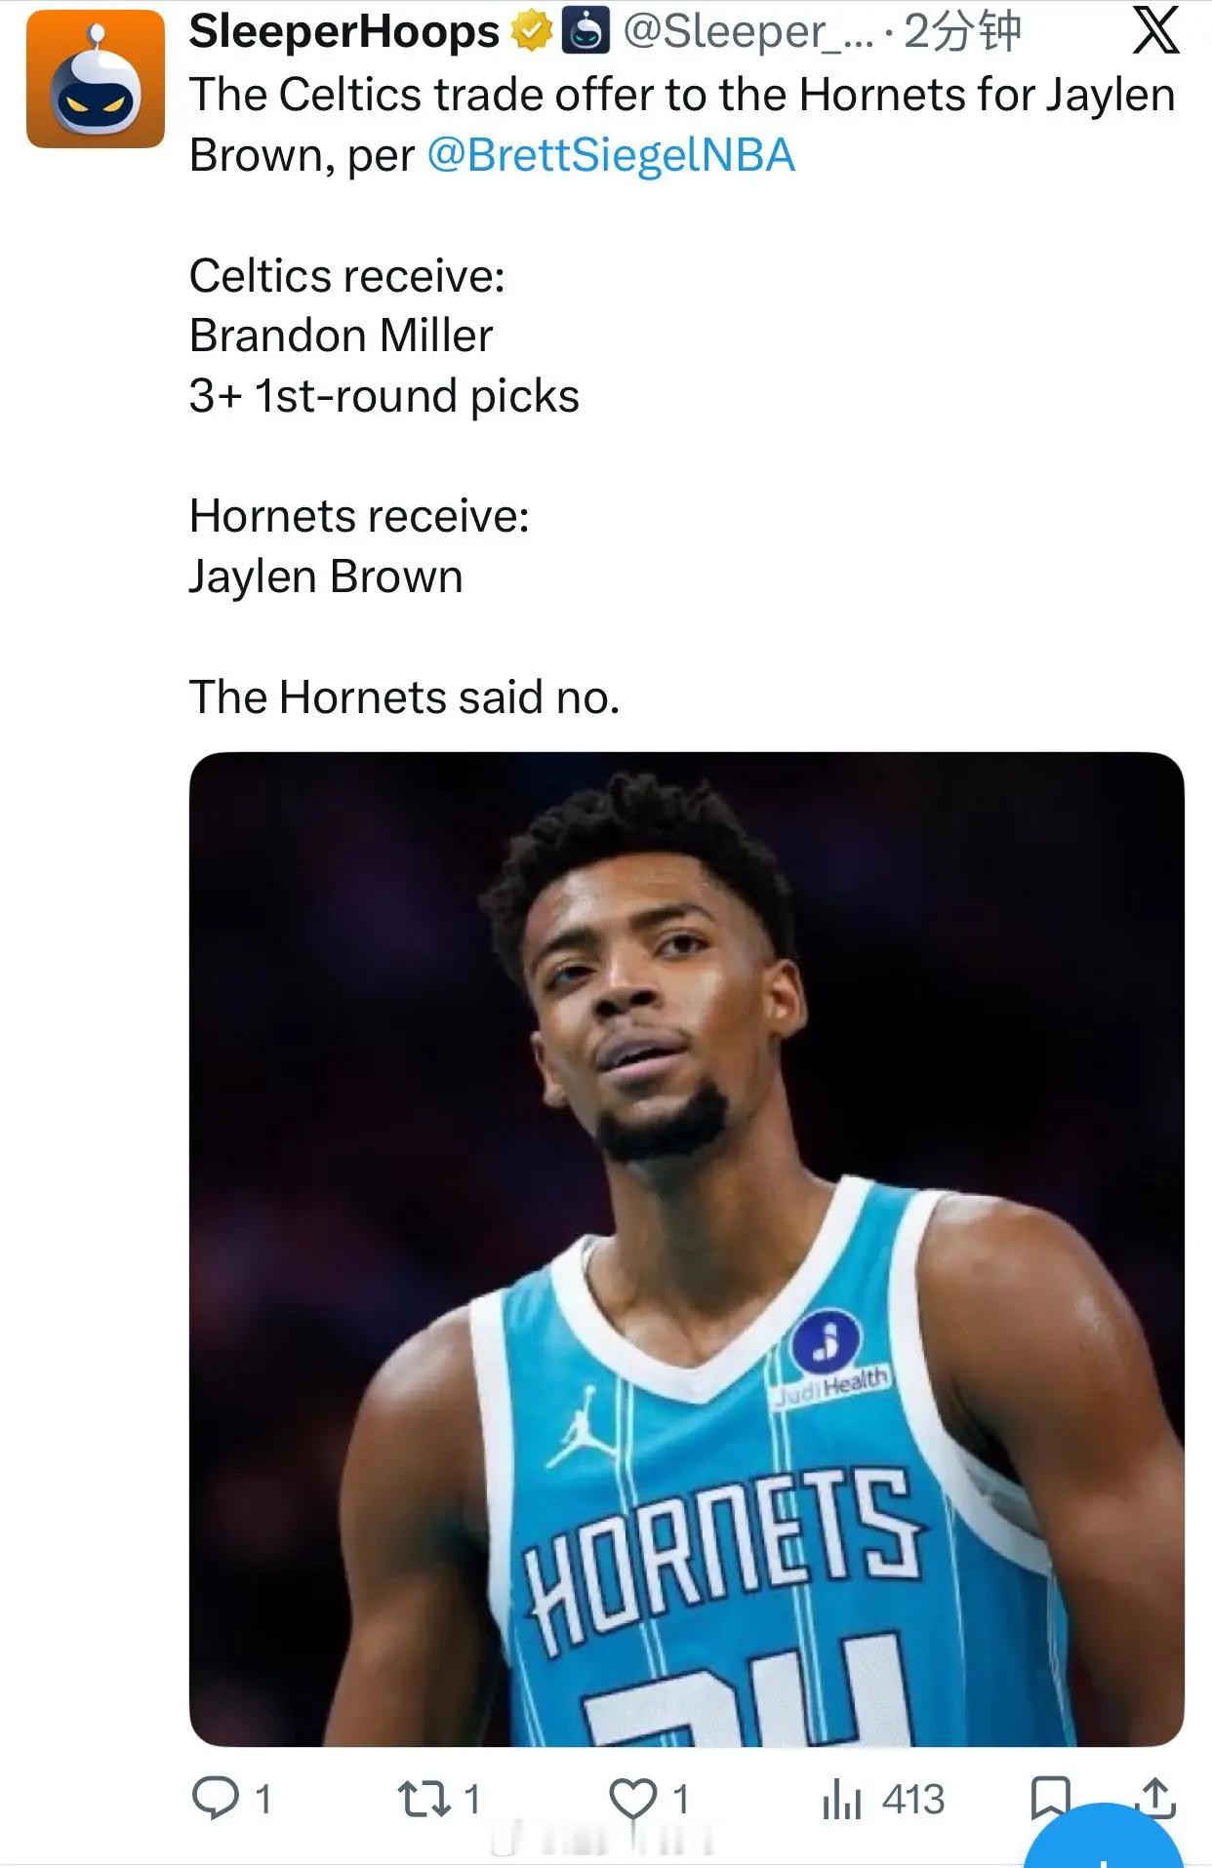Click the tweet text 'The Hornets said no.'

[404, 697]
